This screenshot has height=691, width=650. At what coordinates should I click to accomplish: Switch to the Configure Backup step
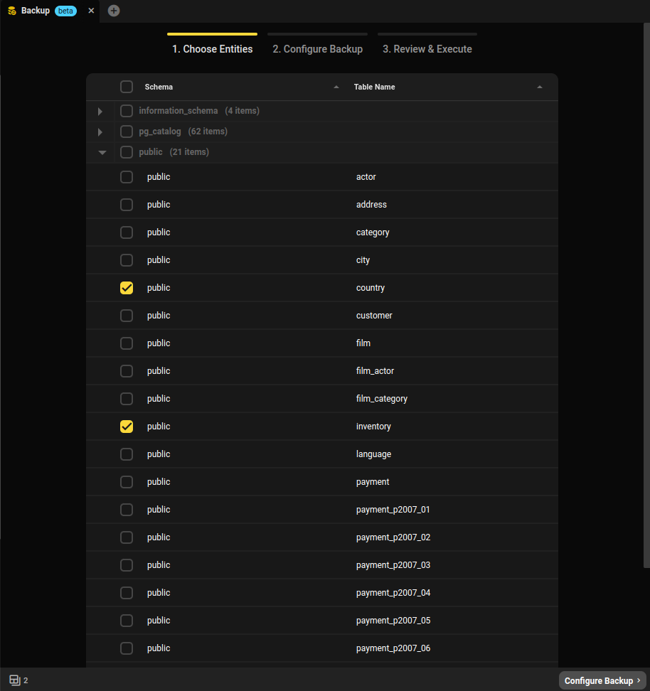317,48
